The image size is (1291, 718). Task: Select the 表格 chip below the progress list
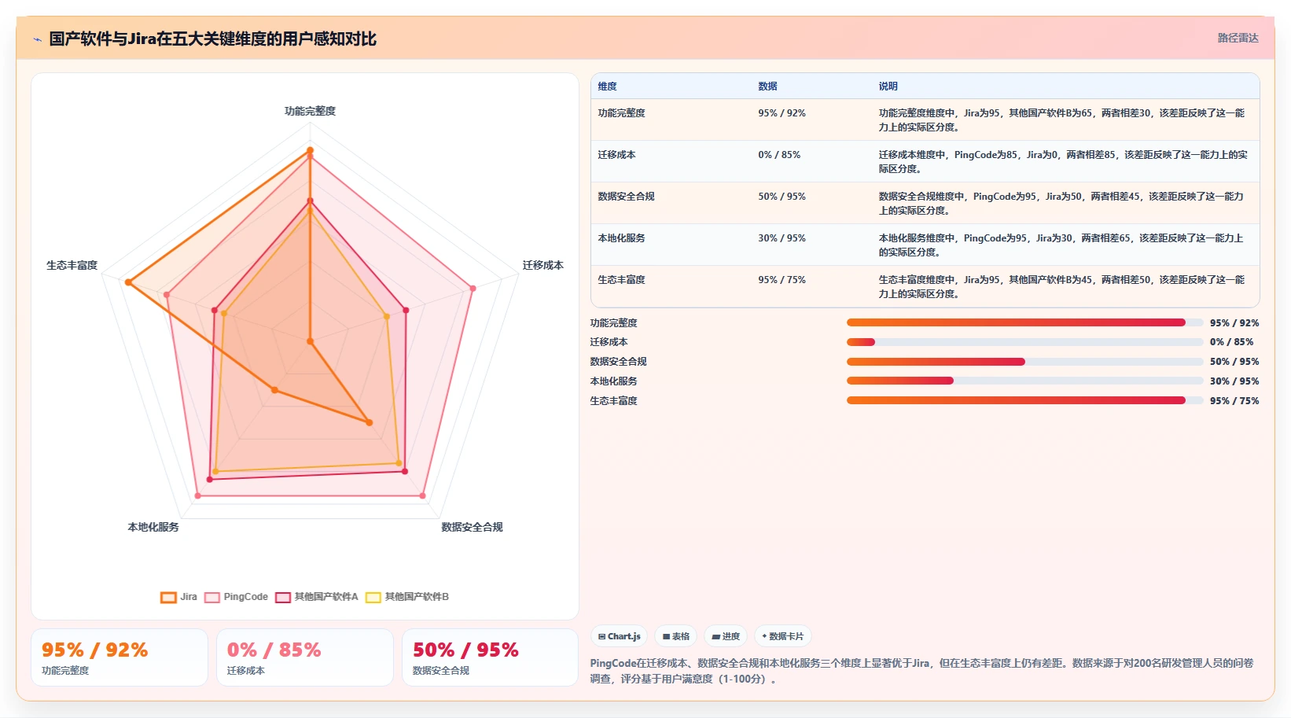coord(675,636)
